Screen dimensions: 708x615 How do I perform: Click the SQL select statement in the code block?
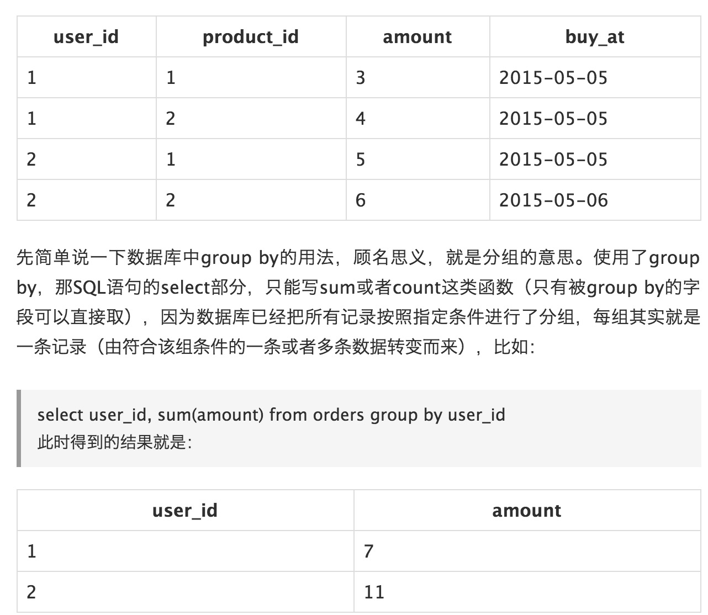271,415
